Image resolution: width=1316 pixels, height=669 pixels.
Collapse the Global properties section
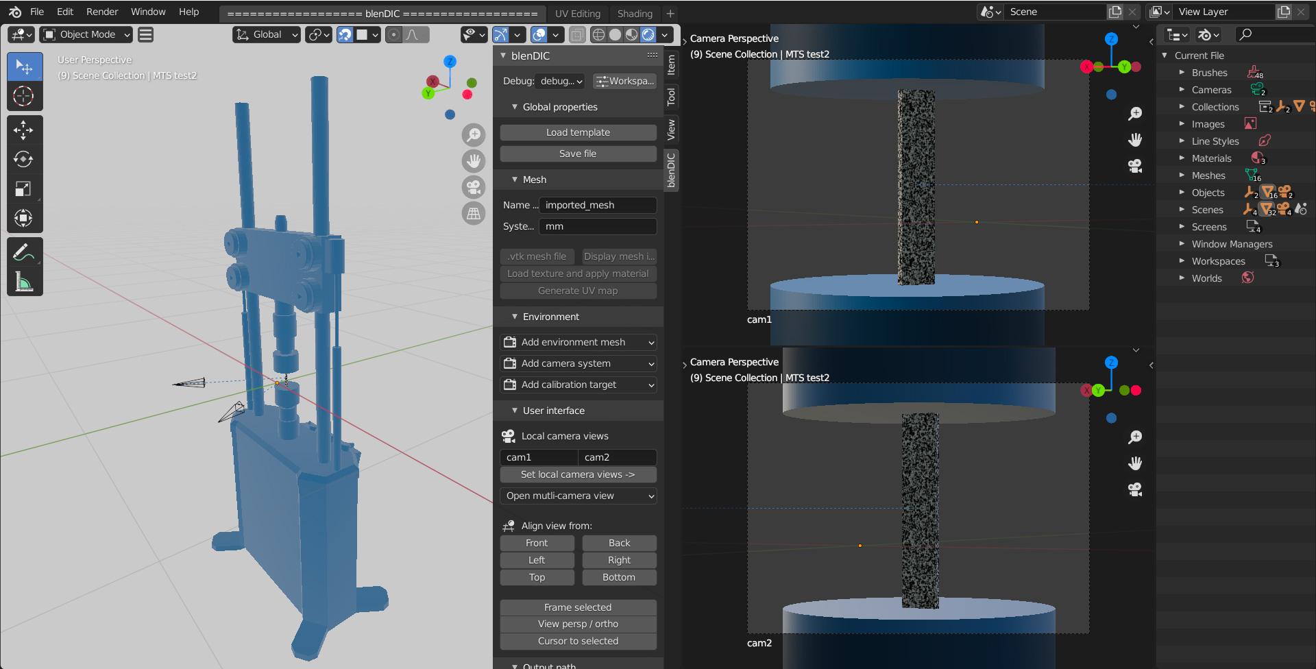(x=515, y=107)
